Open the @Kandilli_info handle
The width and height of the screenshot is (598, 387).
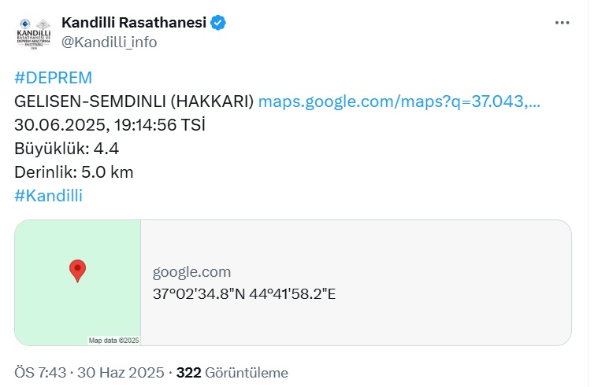click(x=109, y=42)
